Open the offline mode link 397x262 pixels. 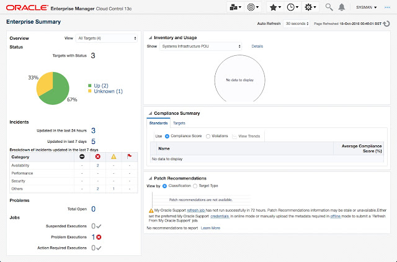click(x=336, y=216)
